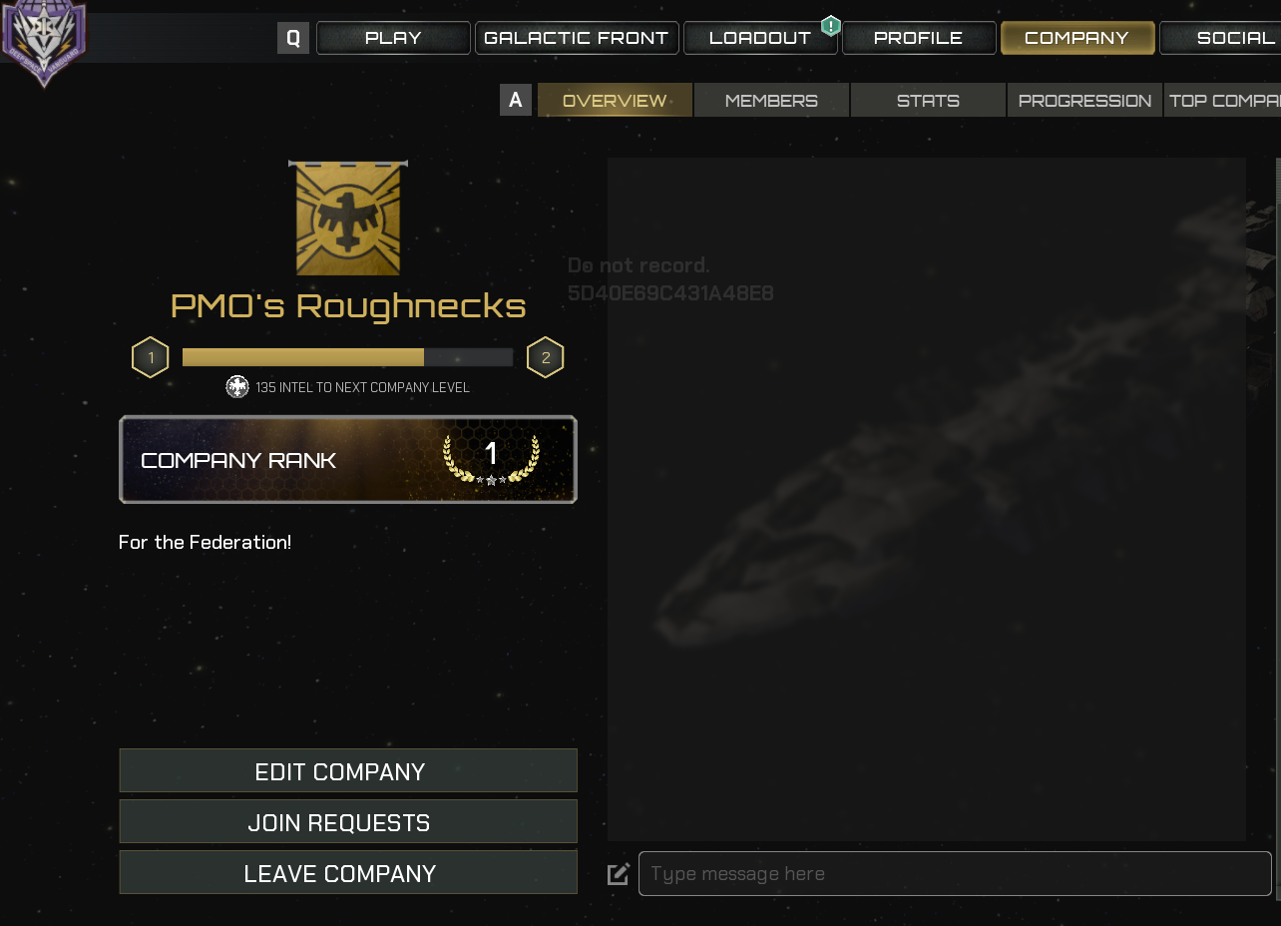The image size is (1281, 926).
Task: Focus the Type message here field
Action: [x=955, y=873]
